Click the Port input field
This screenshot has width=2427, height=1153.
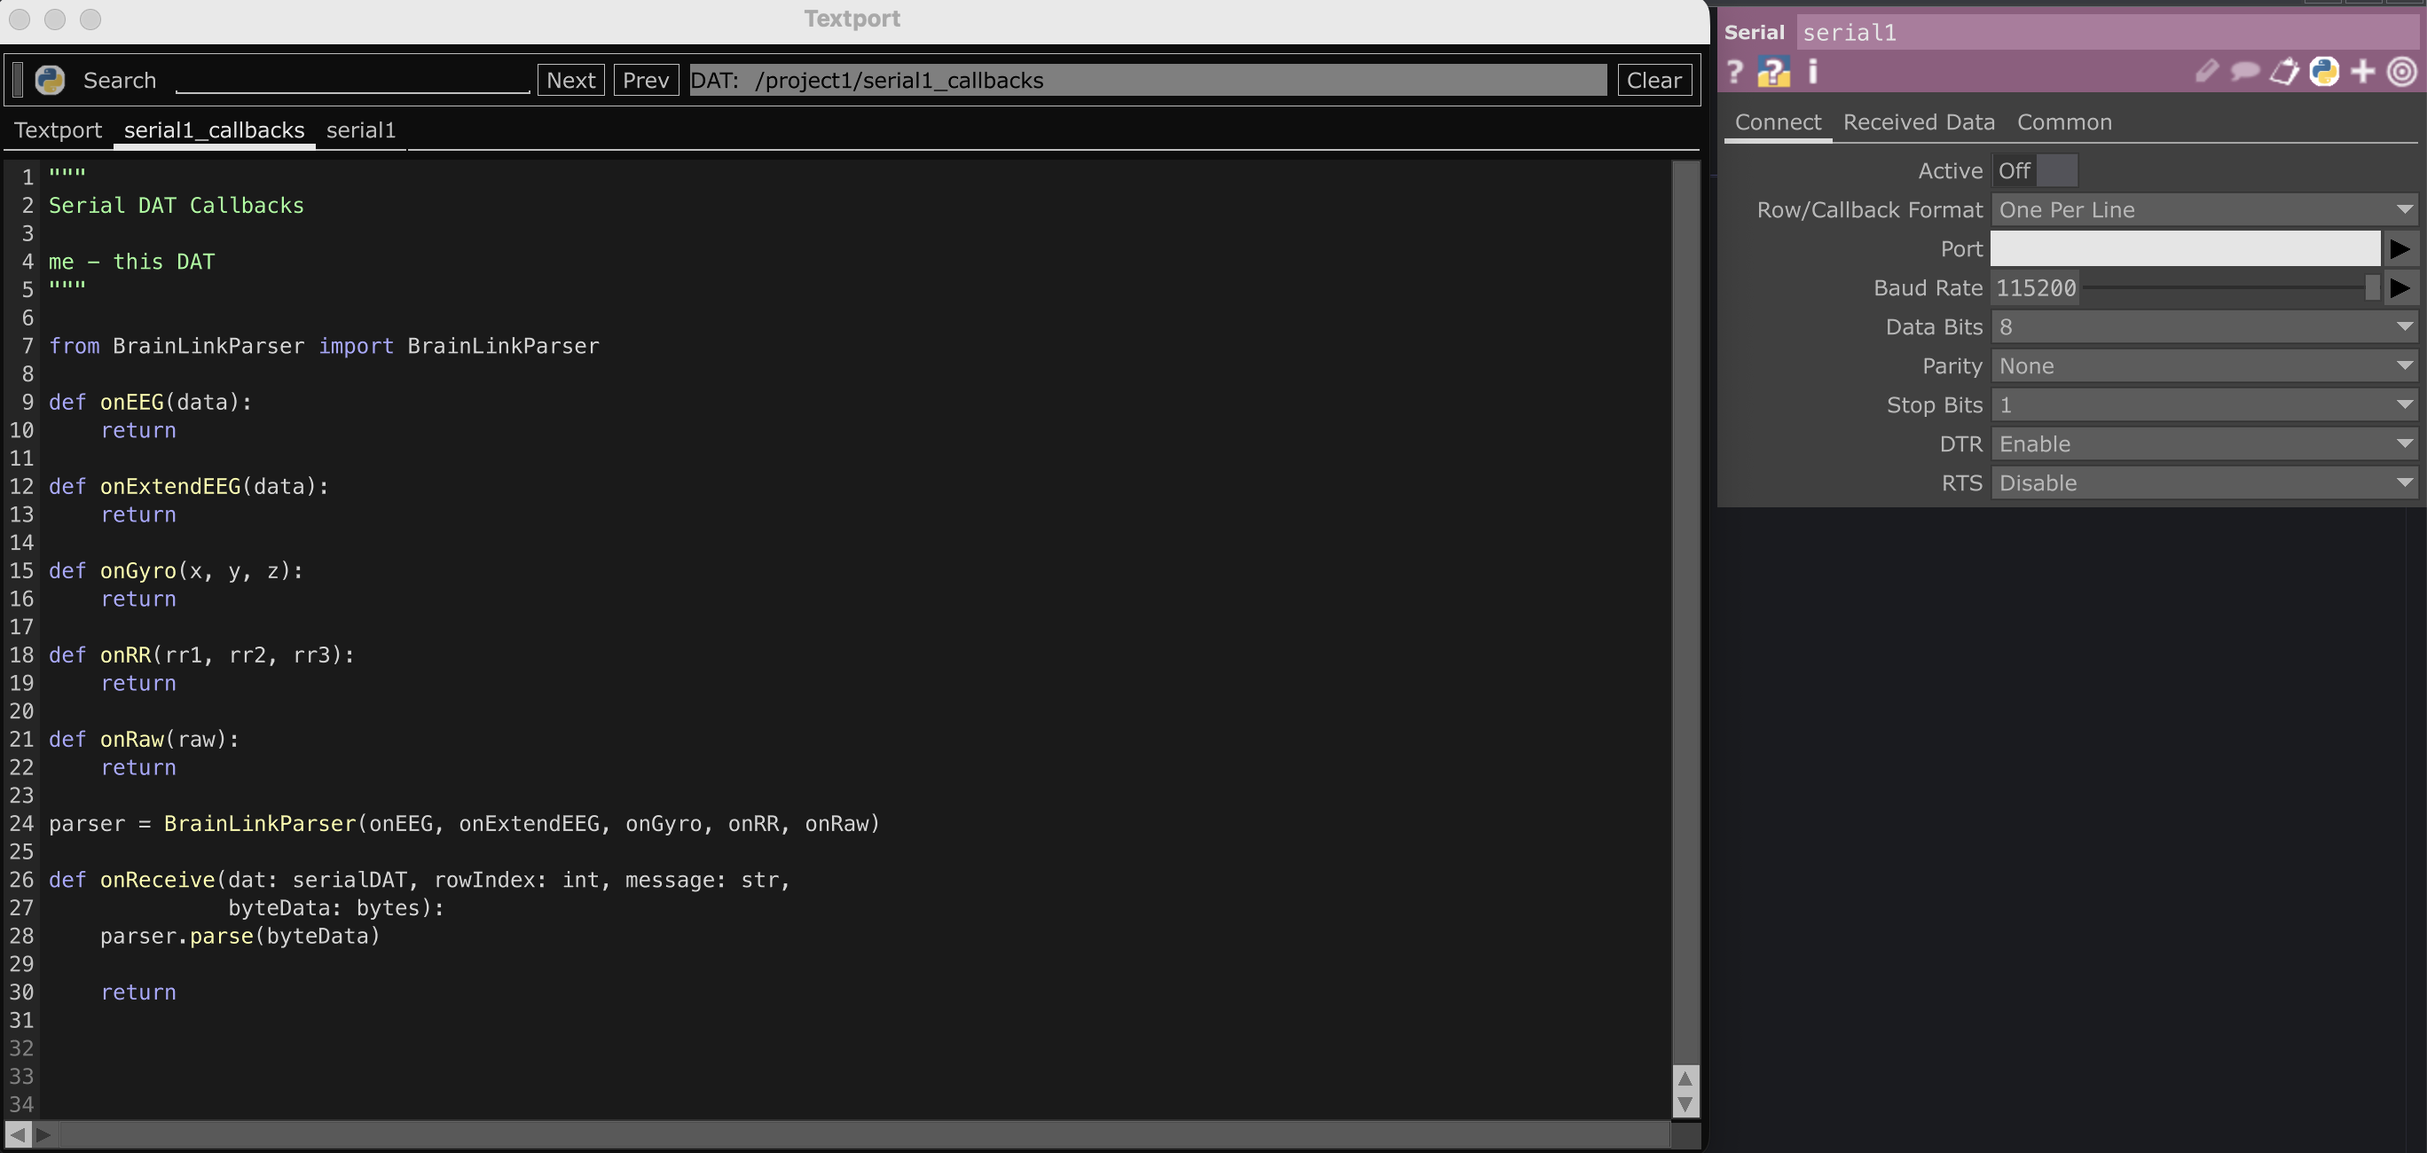[2185, 248]
